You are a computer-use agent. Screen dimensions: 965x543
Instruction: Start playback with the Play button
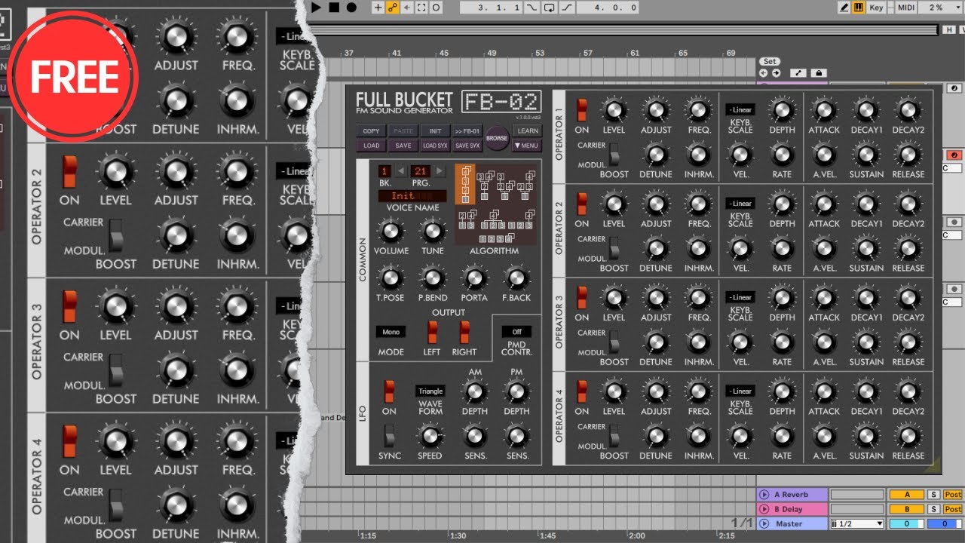tap(317, 8)
